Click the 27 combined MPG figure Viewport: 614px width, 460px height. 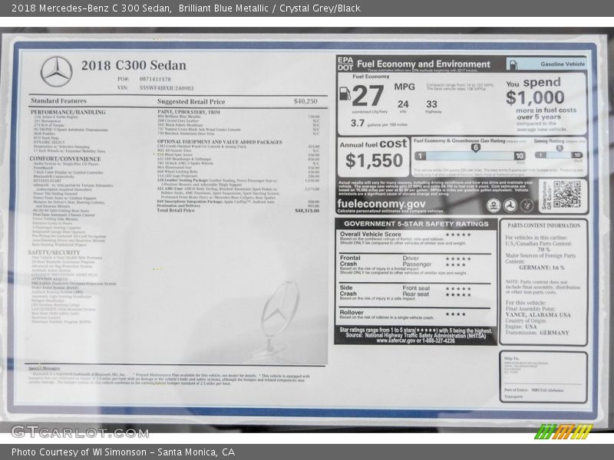click(x=368, y=96)
